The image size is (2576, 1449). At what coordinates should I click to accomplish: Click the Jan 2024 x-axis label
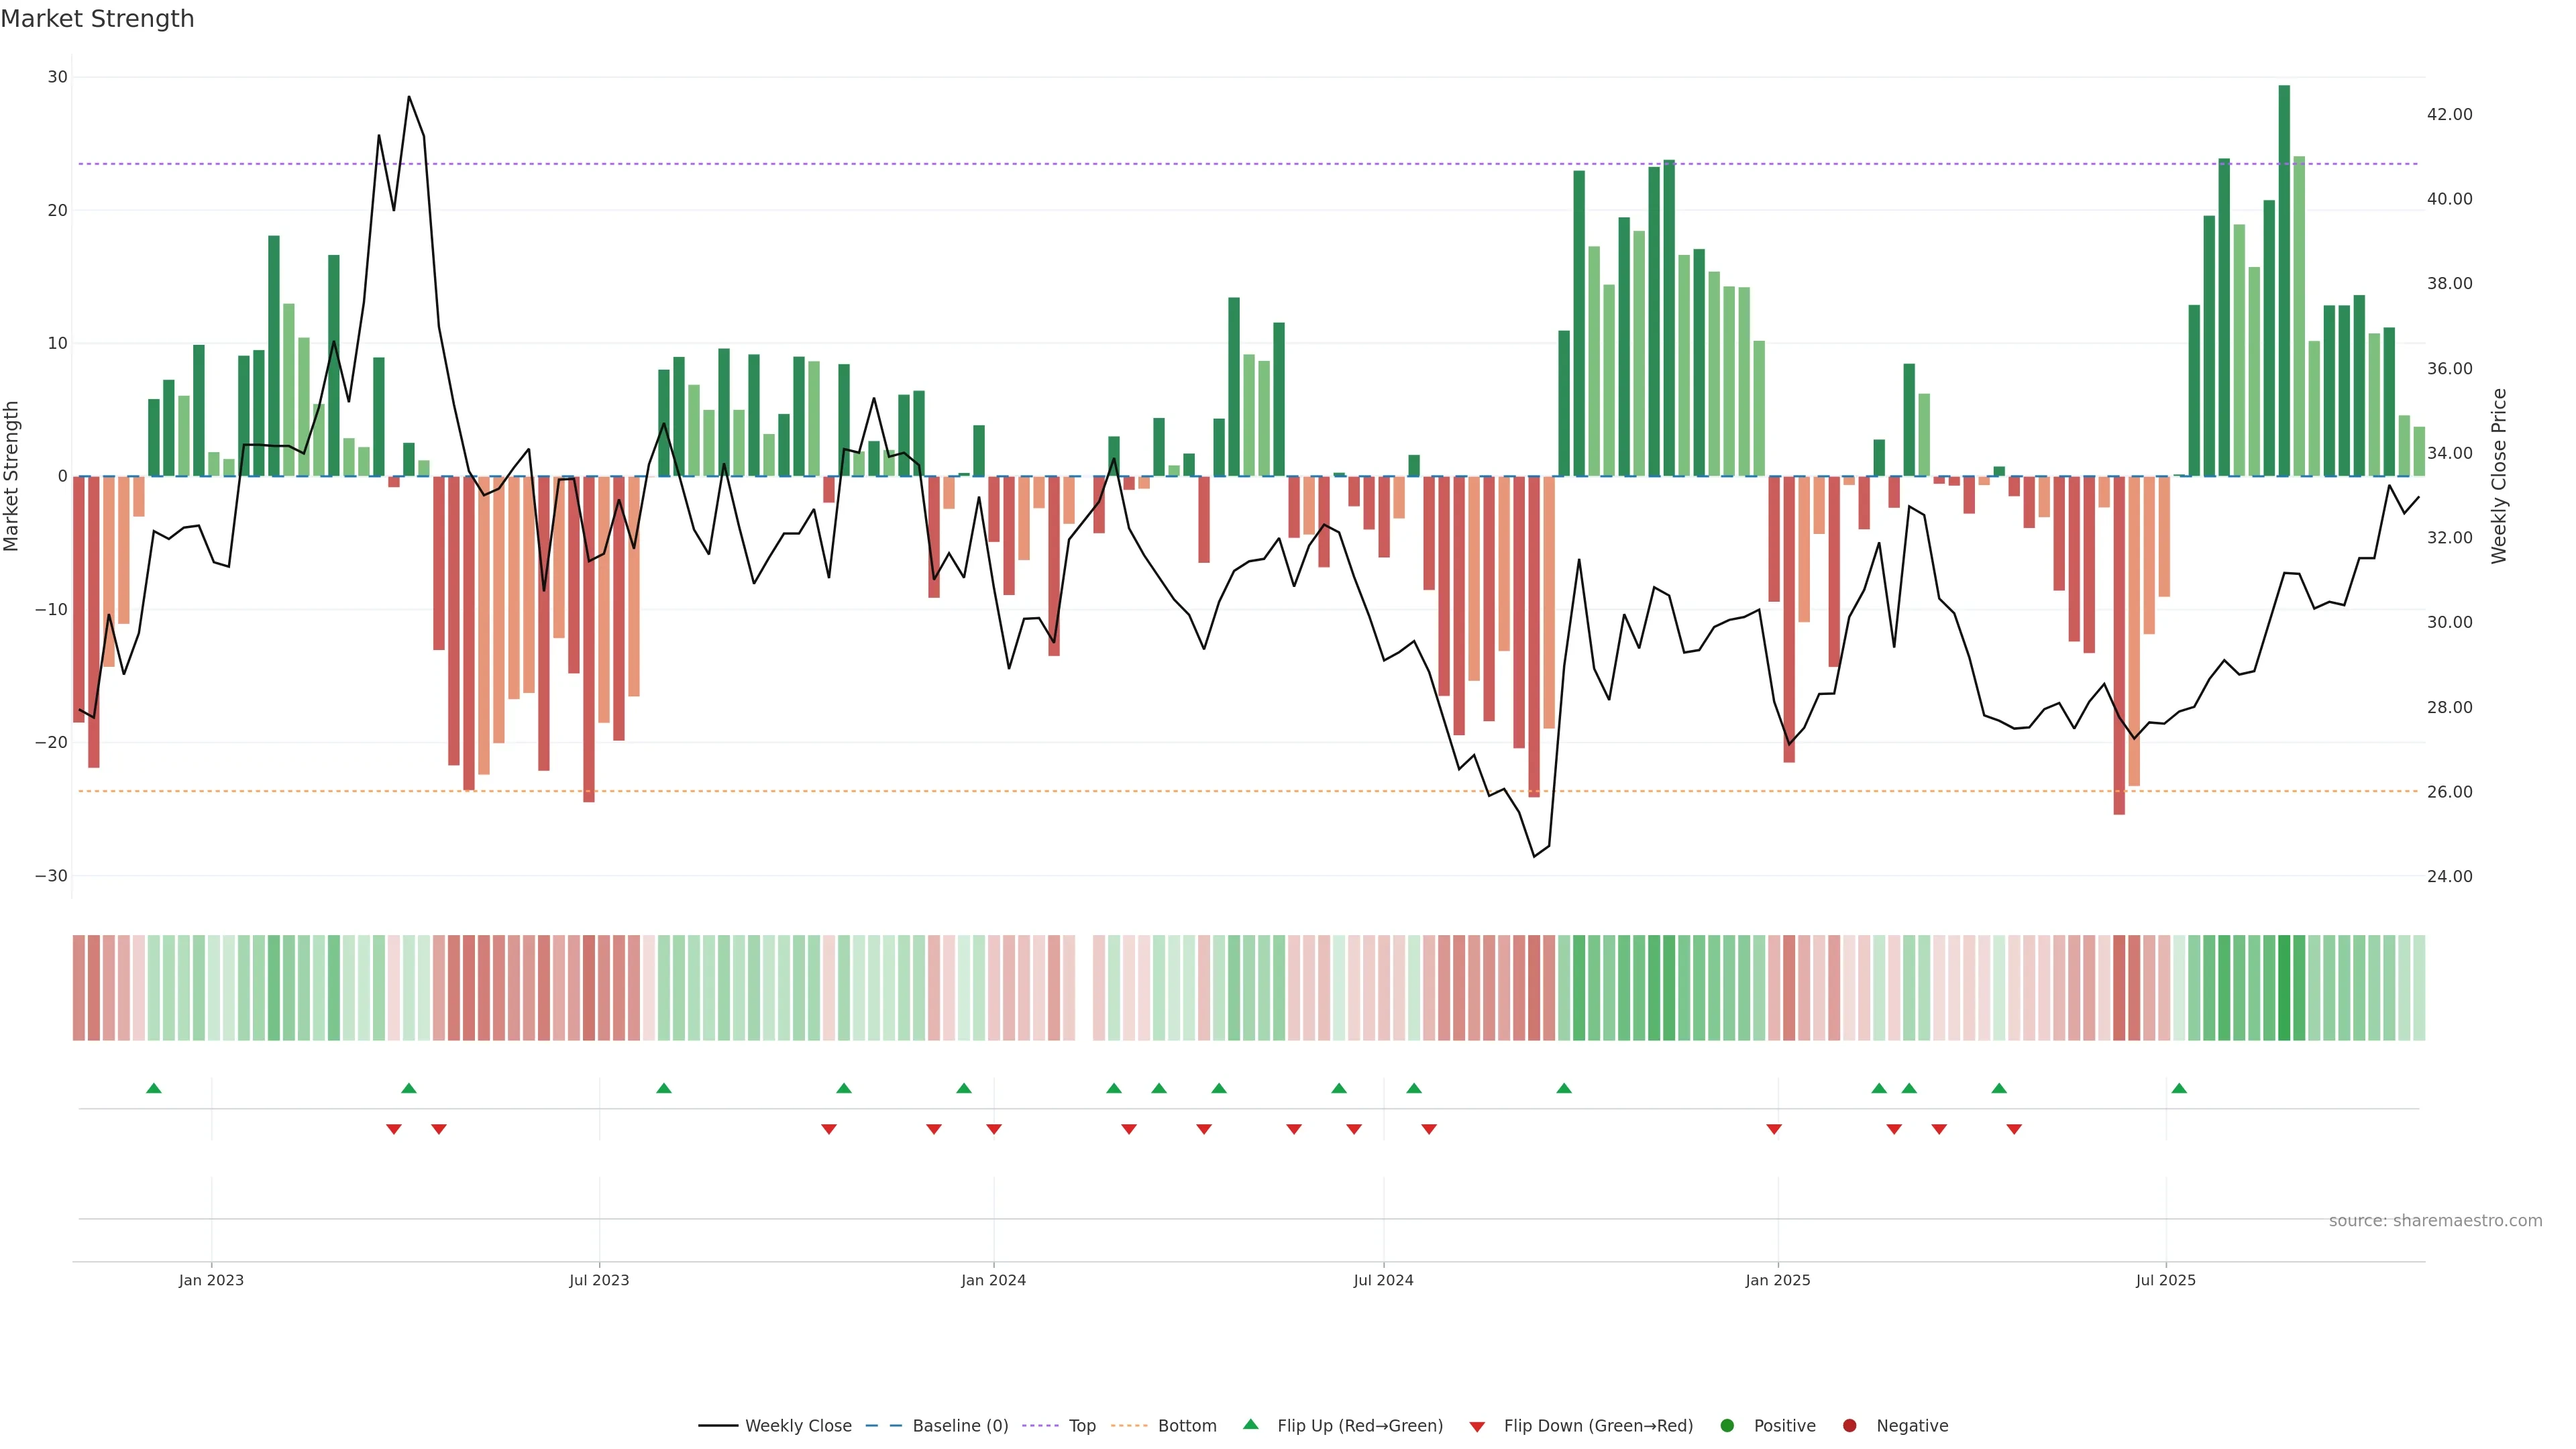[993, 1280]
